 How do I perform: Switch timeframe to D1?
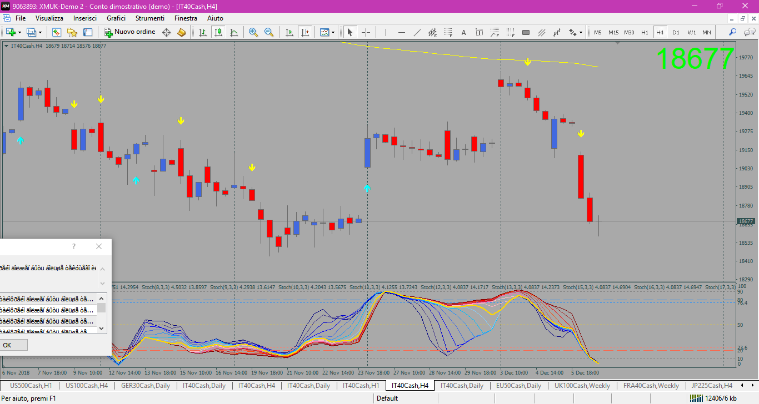pyautogui.click(x=676, y=32)
